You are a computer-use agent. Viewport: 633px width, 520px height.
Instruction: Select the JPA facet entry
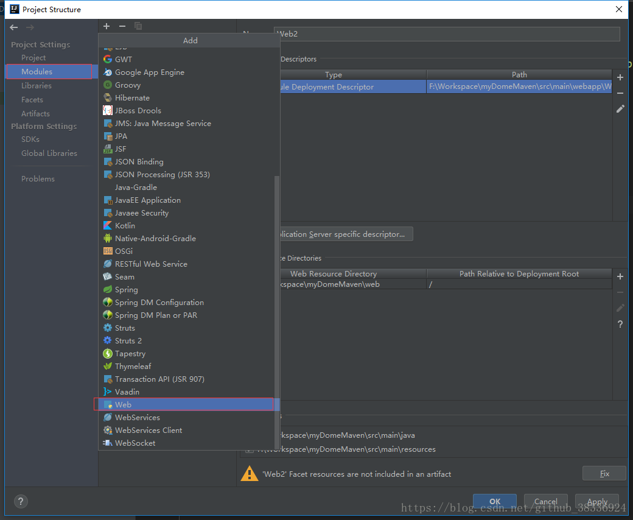pos(186,136)
